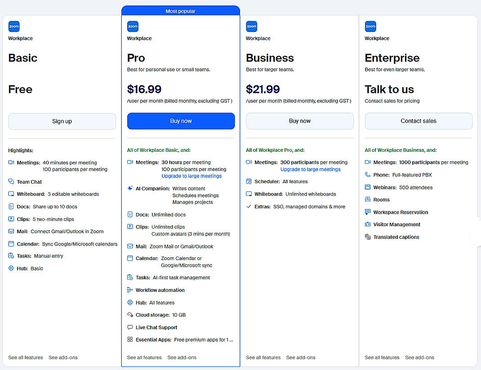Click the Scheduler icon in Business
The image size is (481, 370).
click(249, 181)
